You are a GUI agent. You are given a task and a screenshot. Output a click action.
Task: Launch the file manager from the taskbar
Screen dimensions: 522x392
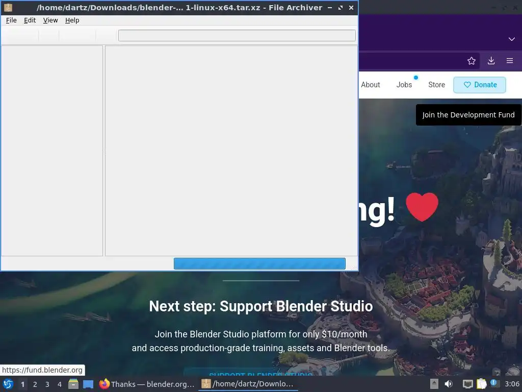pyautogui.click(x=73, y=384)
